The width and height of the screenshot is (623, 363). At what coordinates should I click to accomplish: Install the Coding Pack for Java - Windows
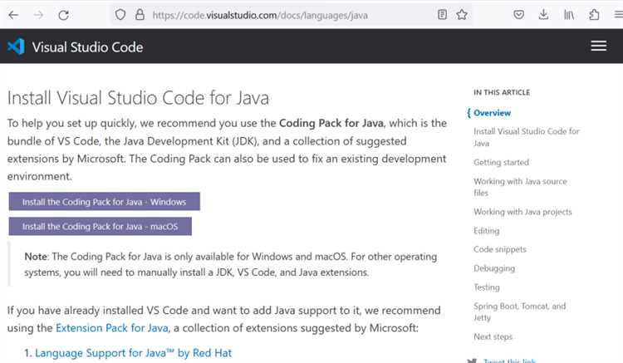(104, 202)
